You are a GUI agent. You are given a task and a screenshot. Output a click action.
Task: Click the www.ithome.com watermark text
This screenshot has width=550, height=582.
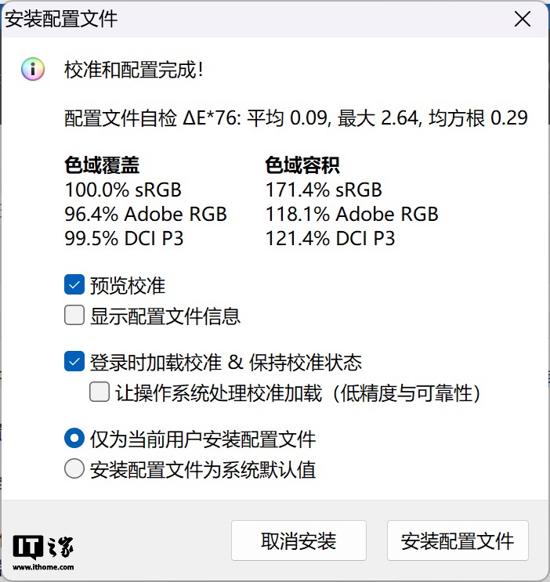(43, 567)
